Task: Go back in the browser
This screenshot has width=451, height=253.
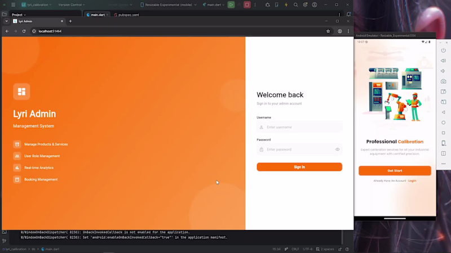Action: (x=7, y=31)
